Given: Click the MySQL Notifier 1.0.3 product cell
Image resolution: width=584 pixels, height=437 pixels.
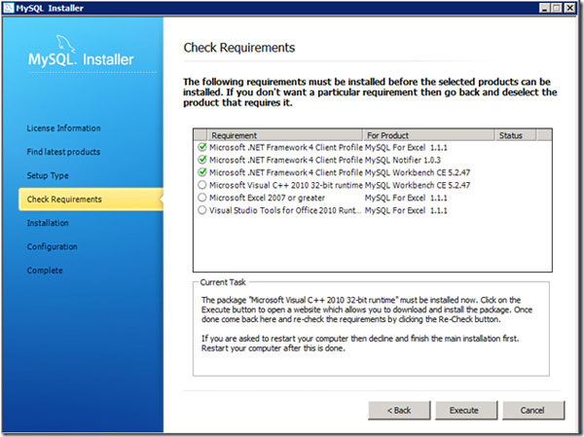Looking at the screenshot, I should tap(403, 161).
